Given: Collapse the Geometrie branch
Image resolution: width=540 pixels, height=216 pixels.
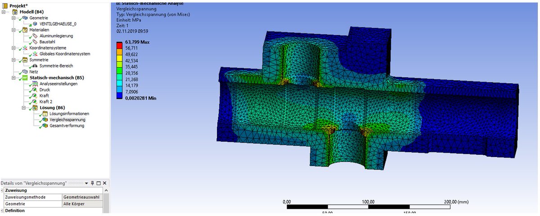Looking at the screenshot, I should point(14,18).
